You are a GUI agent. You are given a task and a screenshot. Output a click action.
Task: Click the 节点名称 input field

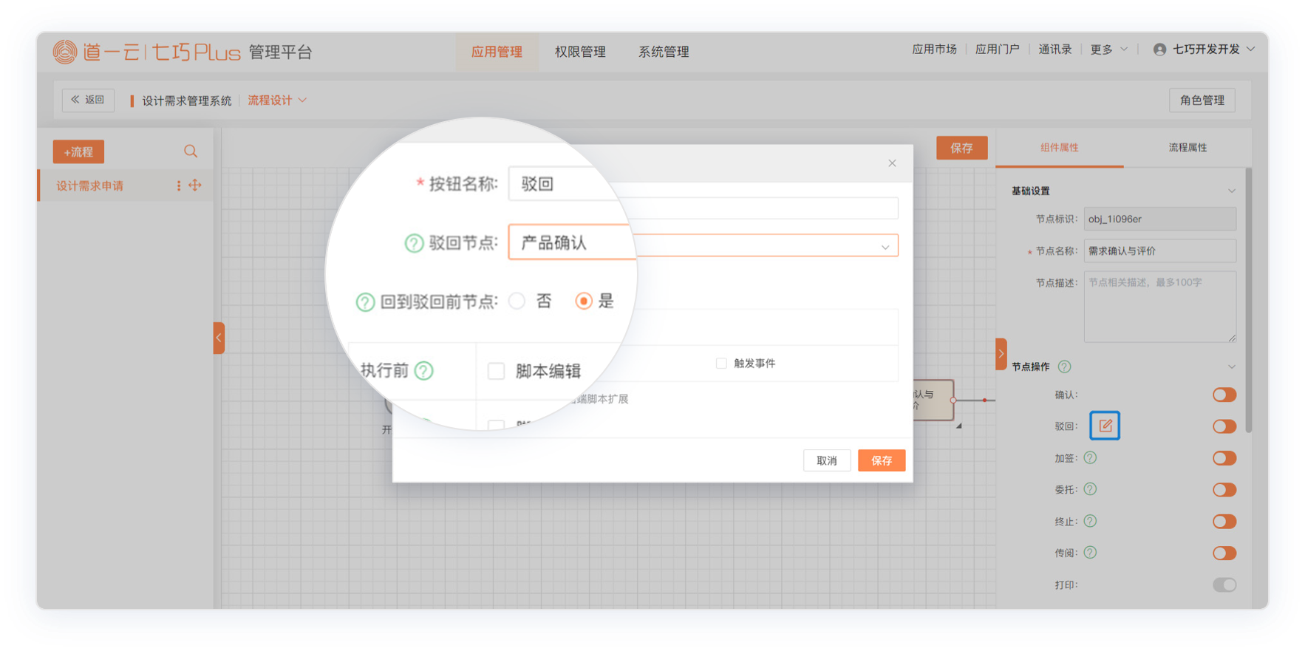pos(1159,251)
